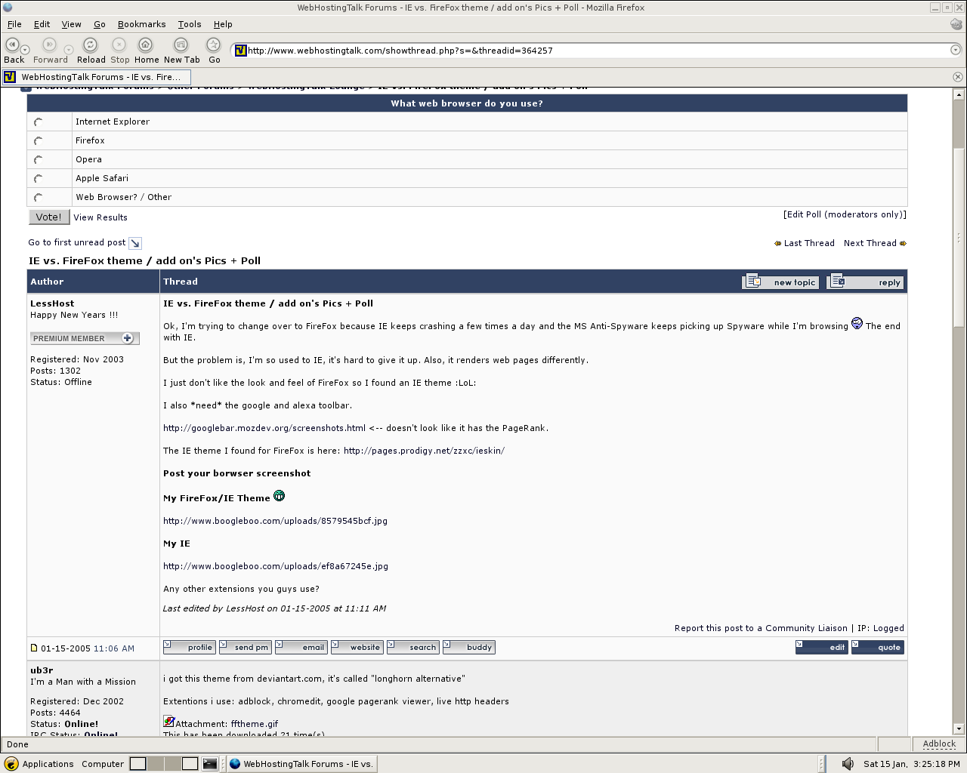Screen dimensions: 967x773
Task: Expand the Premium Member plus button
Action: tap(128, 338)
